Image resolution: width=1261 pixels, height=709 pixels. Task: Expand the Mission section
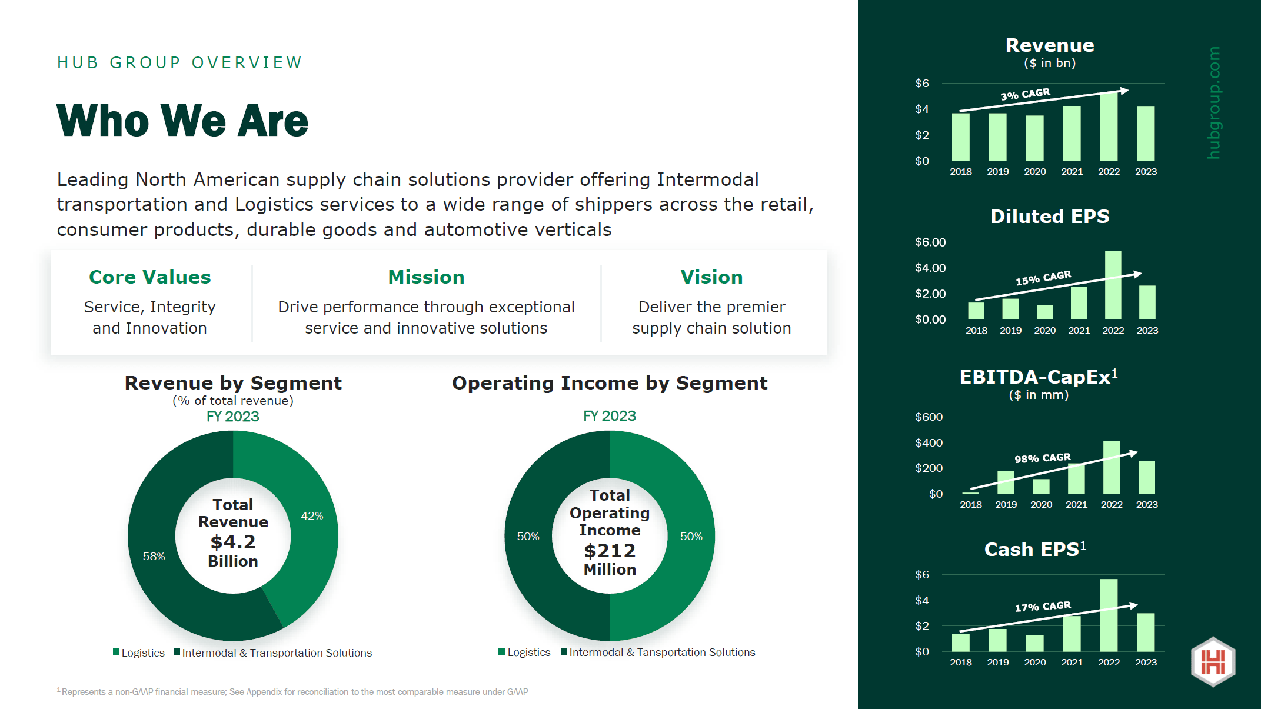[x=425, y=277]
